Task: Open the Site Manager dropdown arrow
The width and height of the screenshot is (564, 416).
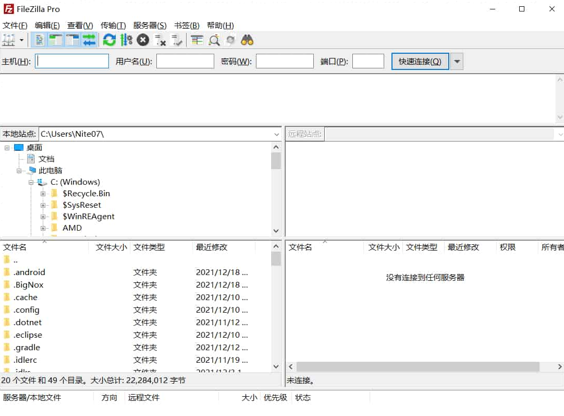Action: tap(21, 40)
